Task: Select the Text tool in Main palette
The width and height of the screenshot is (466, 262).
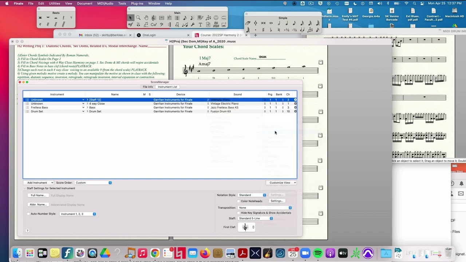Action: (201, 25)
